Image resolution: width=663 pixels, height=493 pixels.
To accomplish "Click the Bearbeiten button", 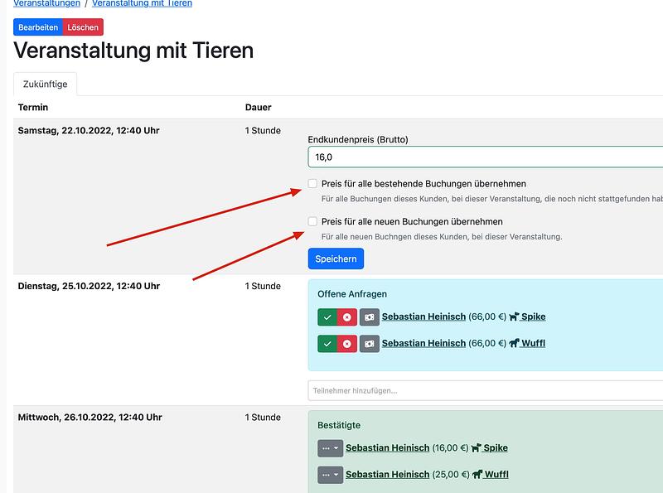I will (x=38, y=27).
